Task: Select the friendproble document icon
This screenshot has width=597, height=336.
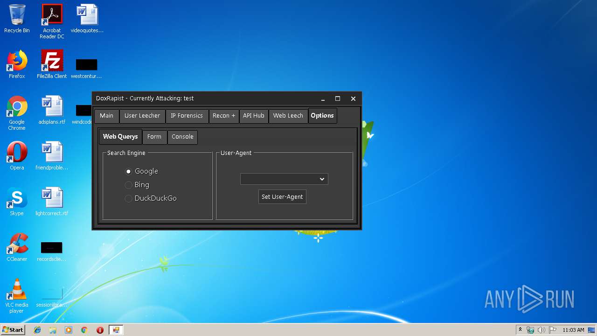Action: point(52,156)
